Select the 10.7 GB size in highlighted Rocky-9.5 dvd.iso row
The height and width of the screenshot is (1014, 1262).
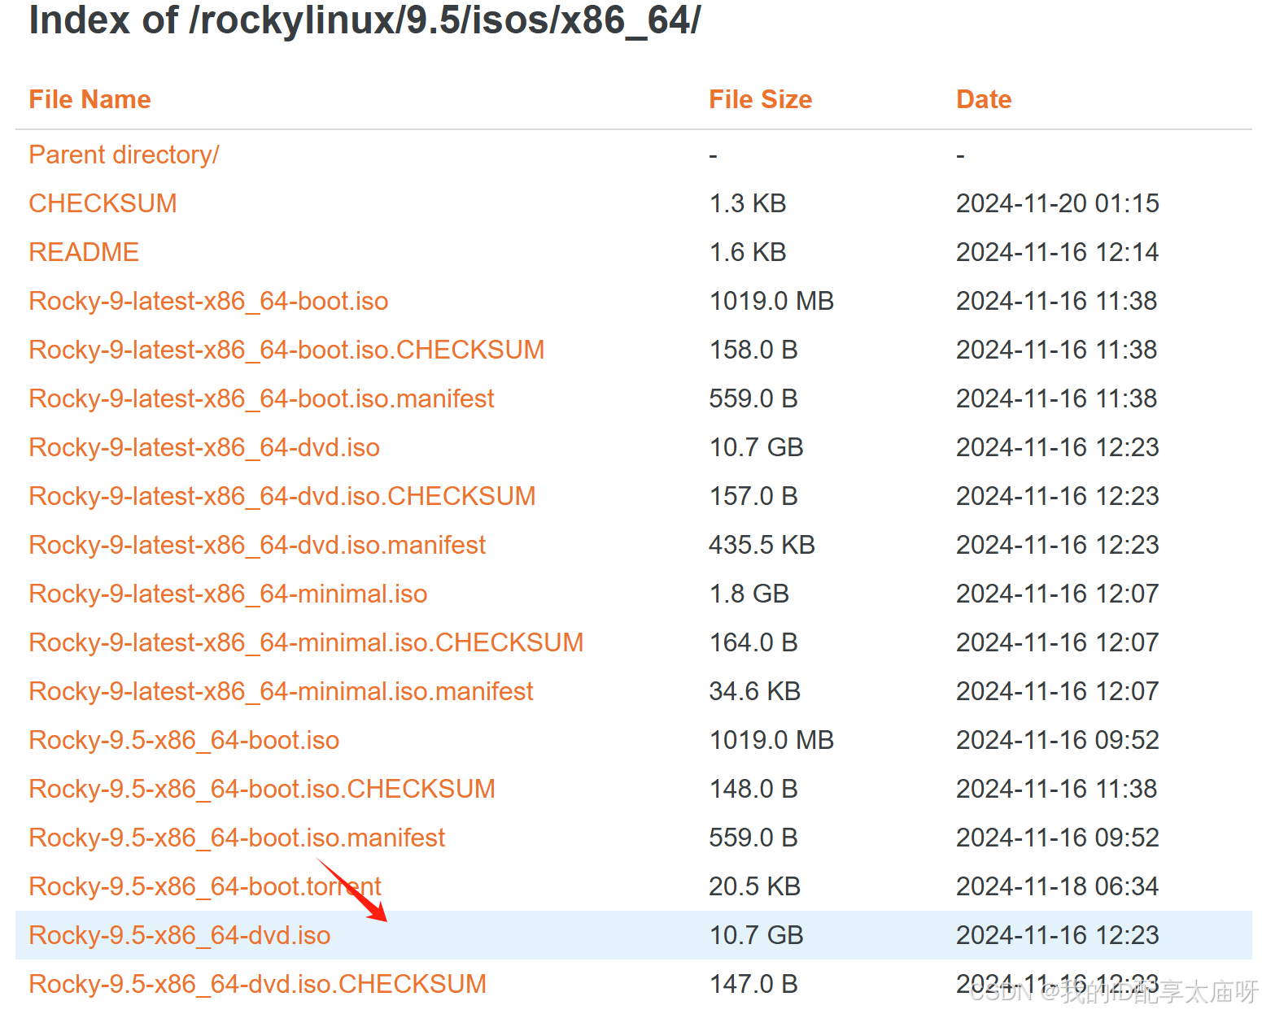[x=756, y=935]
